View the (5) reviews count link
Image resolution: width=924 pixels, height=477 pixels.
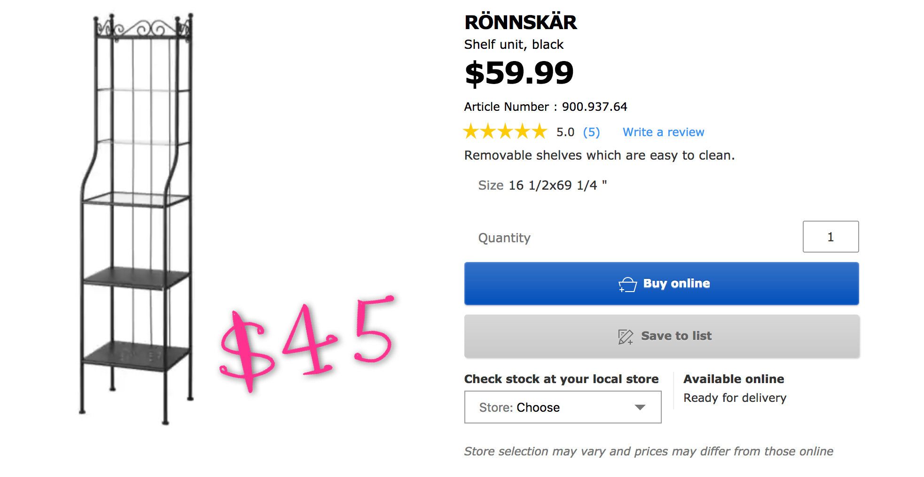(x=591, y=132)
